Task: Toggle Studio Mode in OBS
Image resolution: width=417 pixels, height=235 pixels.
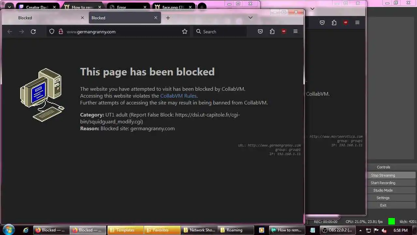Action: pos(383,190)
